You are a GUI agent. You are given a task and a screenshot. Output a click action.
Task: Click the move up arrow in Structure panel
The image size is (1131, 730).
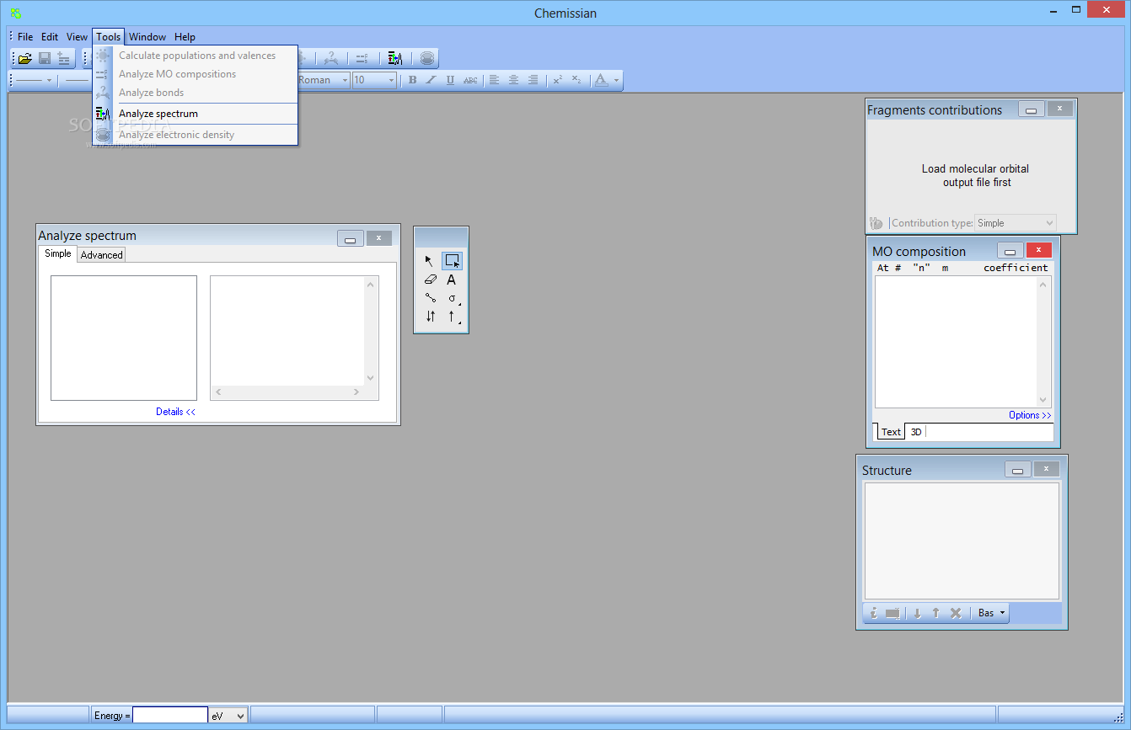tap(935, 613)
